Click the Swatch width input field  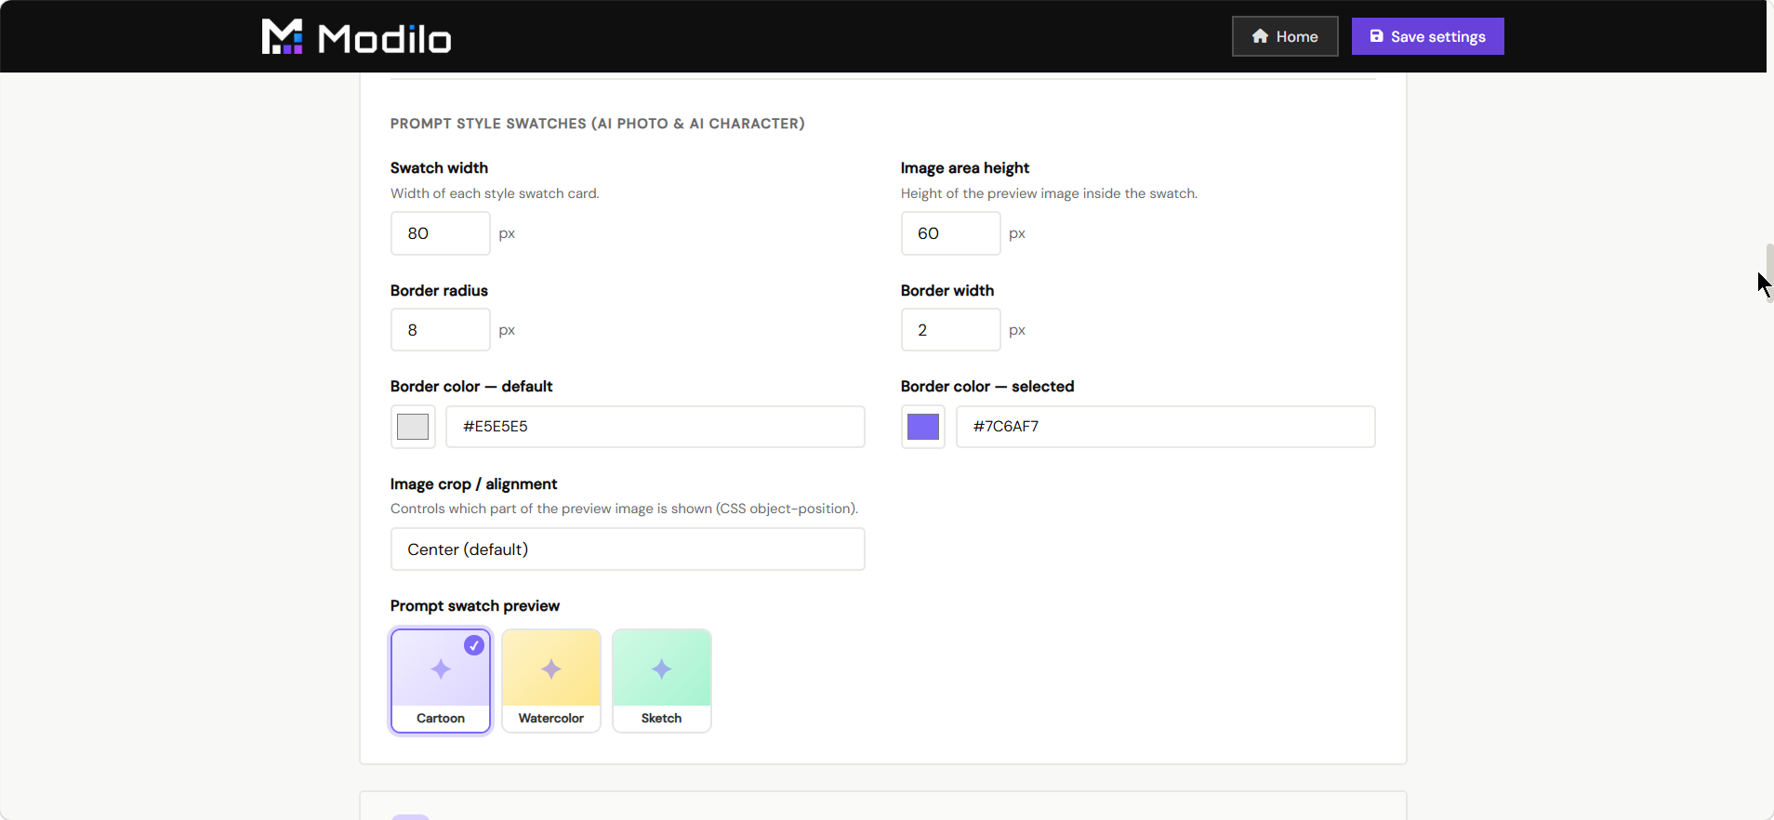point(440,233)
